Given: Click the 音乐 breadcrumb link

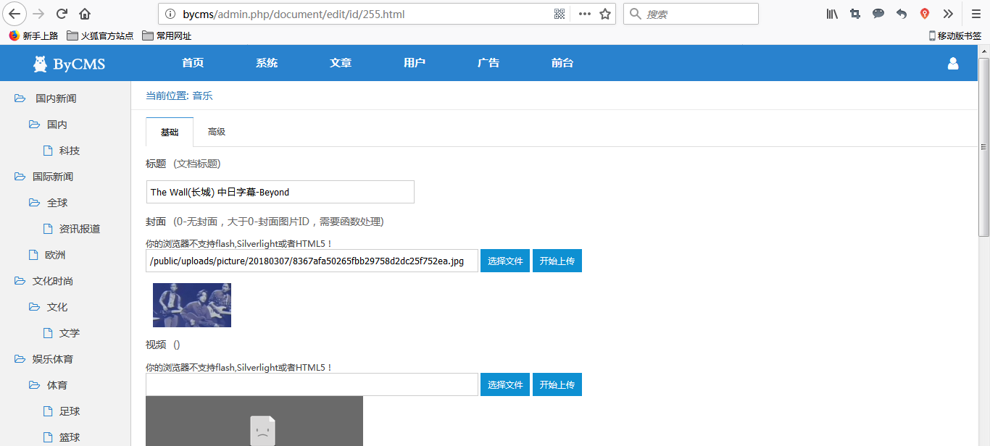Looking at the screenshot, I should click(x=202, y=96).
